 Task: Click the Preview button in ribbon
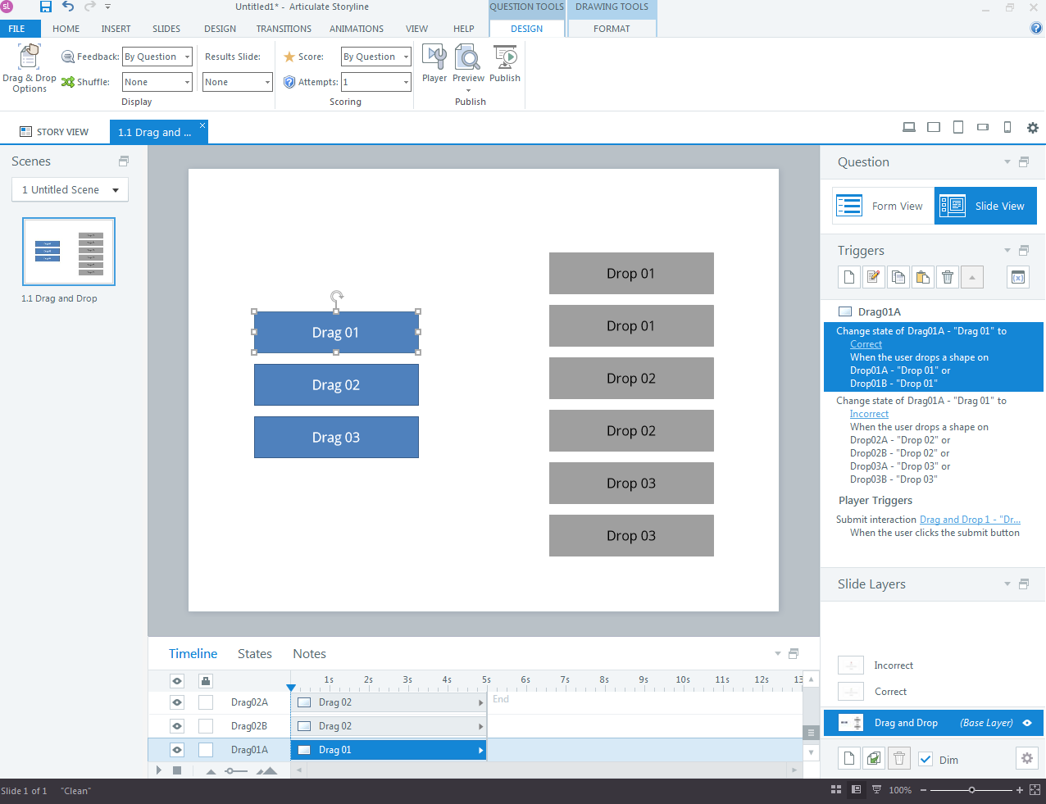click(x=468, y=64)
